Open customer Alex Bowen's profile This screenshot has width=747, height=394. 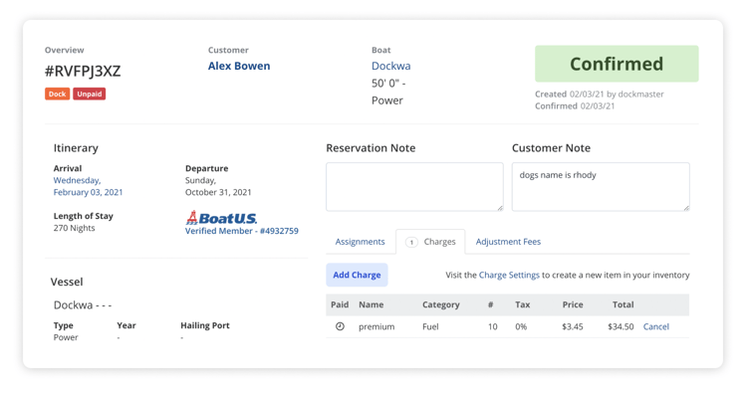click(x=239, y=66)
